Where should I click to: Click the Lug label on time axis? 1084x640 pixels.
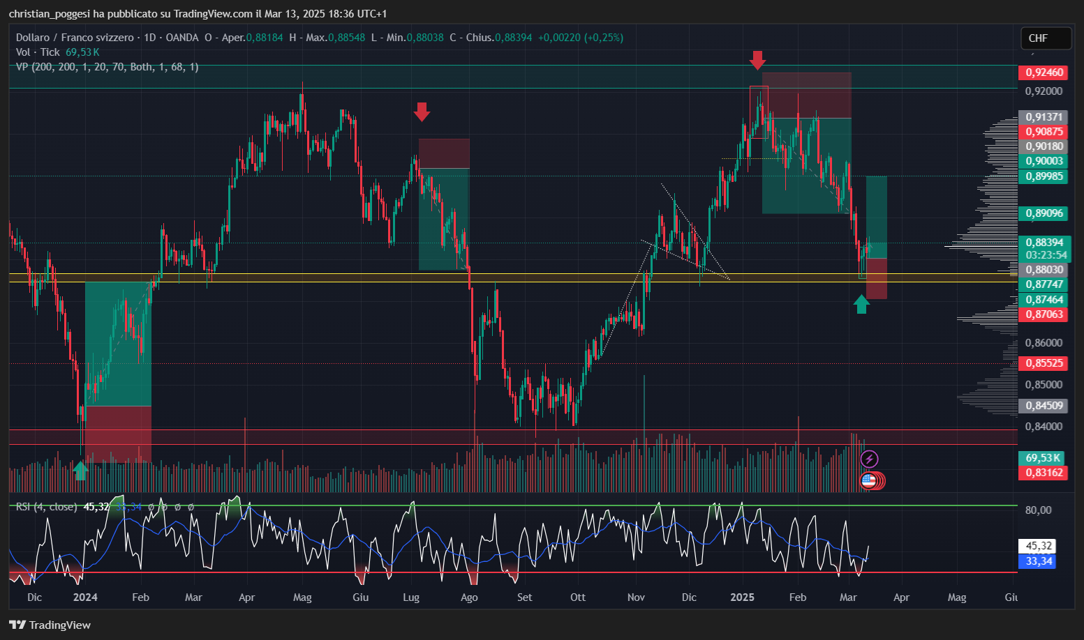[411, 597]
